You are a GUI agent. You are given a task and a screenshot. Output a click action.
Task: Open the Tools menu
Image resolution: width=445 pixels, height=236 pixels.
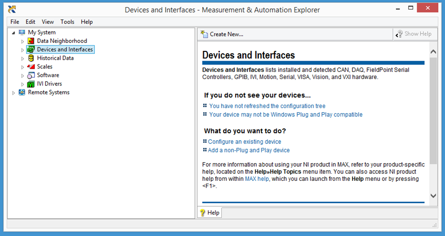[67, 21]
